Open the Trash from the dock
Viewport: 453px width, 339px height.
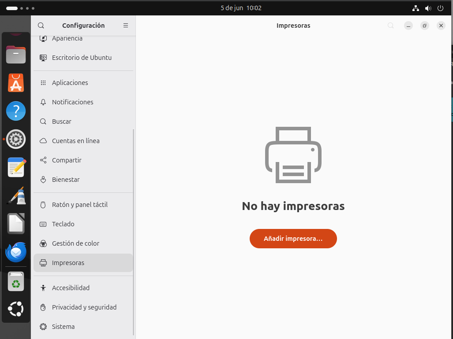pos(16,282)
